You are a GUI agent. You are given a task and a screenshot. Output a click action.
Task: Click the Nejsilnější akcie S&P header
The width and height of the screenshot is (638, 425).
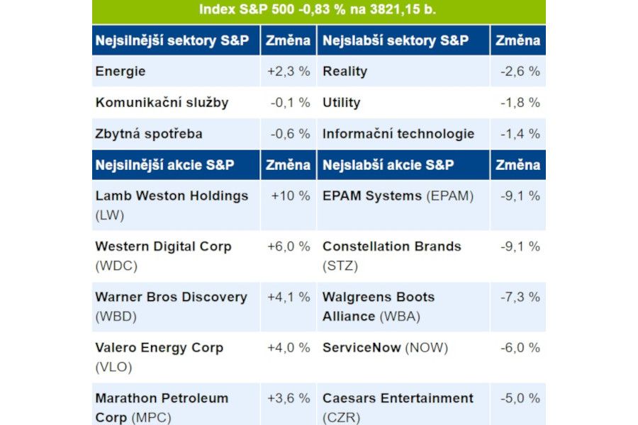[165, 165]
